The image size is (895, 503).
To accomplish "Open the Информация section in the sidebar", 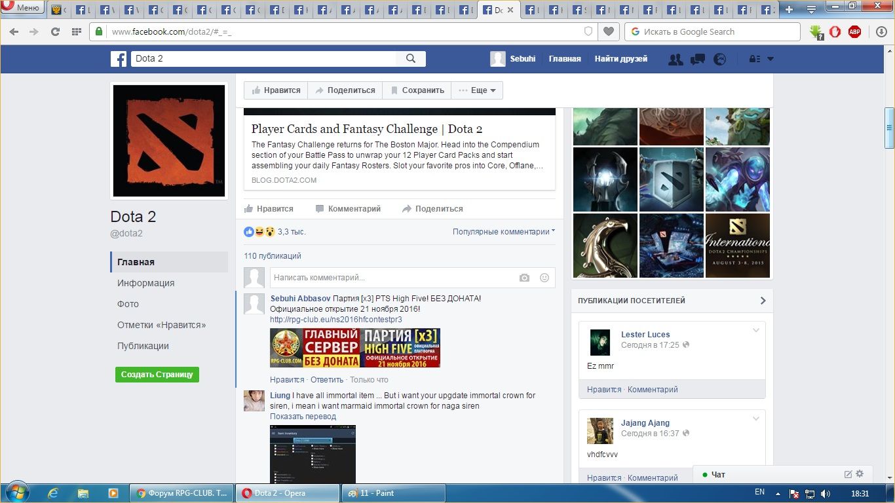I will tap(145, 283).
